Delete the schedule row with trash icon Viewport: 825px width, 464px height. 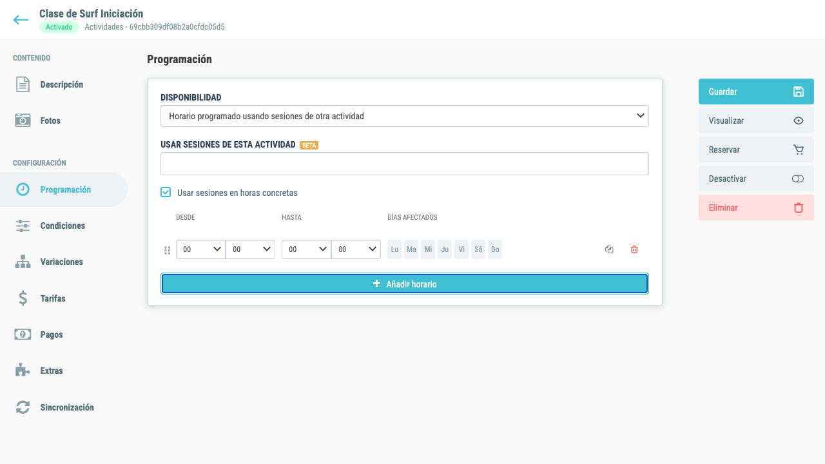[634, 249]
